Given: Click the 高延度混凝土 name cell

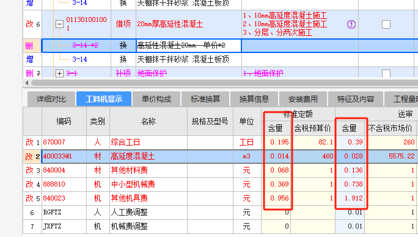Looking at the screenshot, I should 148,156.
